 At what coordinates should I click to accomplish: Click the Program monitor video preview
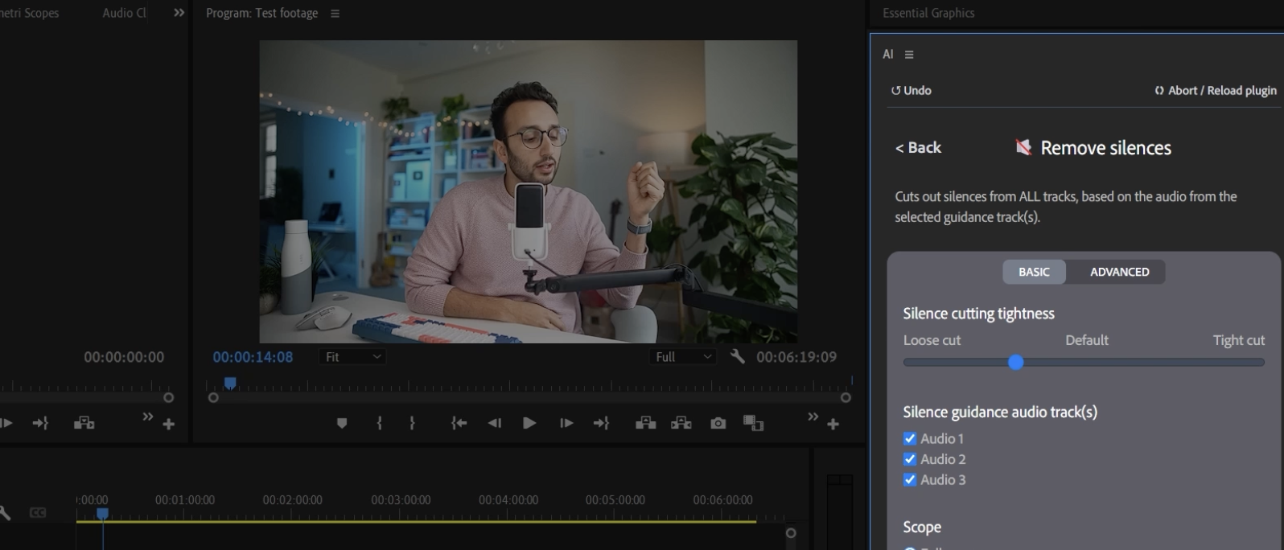tap(528, 191)
